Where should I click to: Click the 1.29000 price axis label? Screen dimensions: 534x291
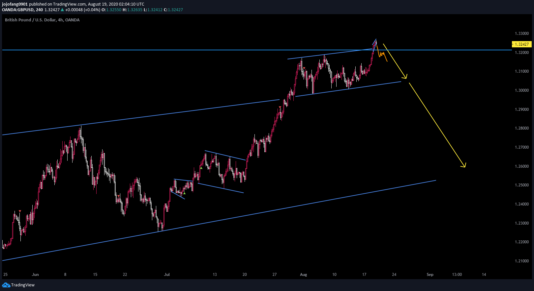tap(522, 109)
